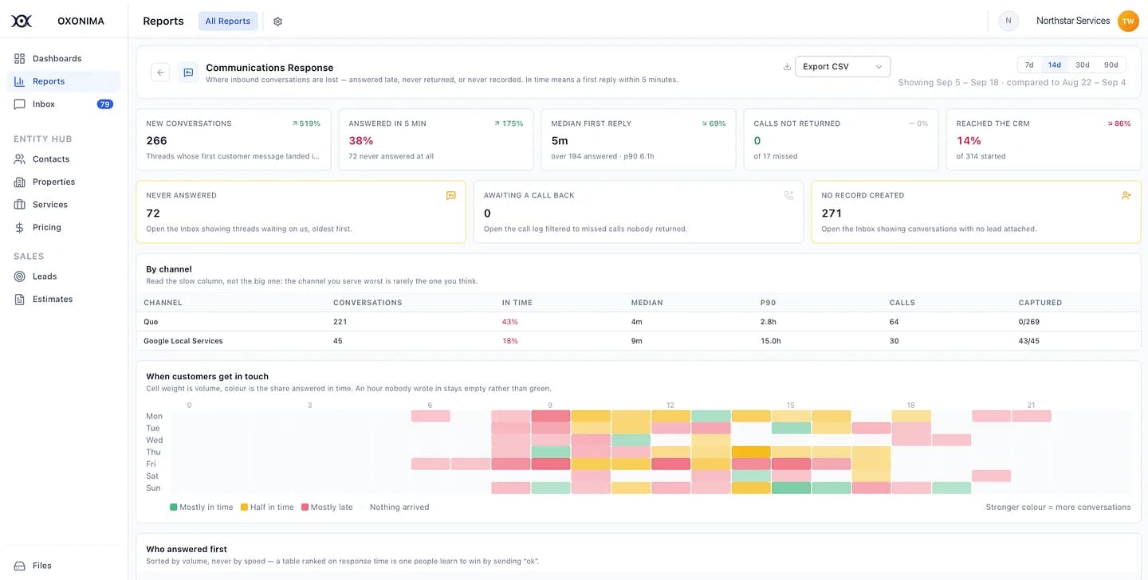Go to Contacts in Entity Hub
Image resolution: width=1148 pixels, height=580 pixels.
(x=64, y=159)
